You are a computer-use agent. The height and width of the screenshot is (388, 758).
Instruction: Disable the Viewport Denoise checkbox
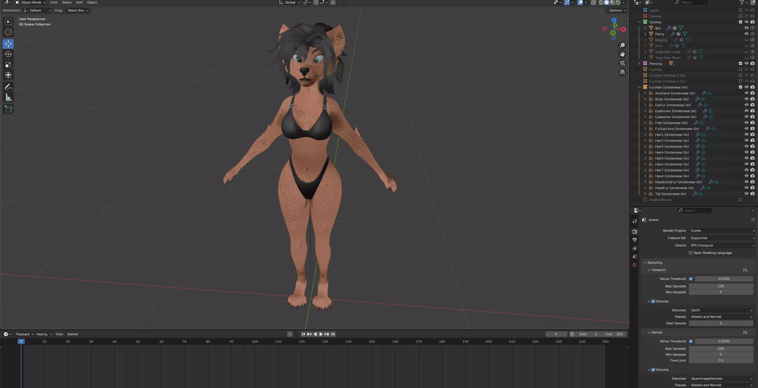click(x=653, y=301)
